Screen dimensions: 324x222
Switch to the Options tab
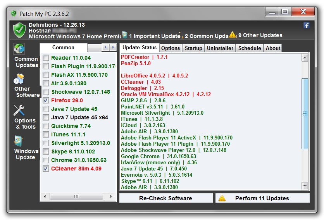pyautogui.click(x=171, y=48)
